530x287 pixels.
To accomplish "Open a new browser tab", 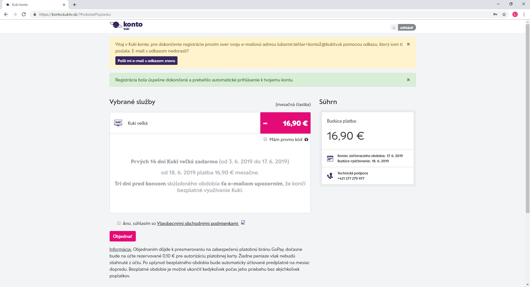I will tap(75, 5).
